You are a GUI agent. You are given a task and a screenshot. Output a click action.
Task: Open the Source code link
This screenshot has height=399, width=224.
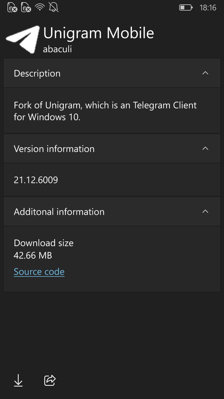[x=39, y=272]
